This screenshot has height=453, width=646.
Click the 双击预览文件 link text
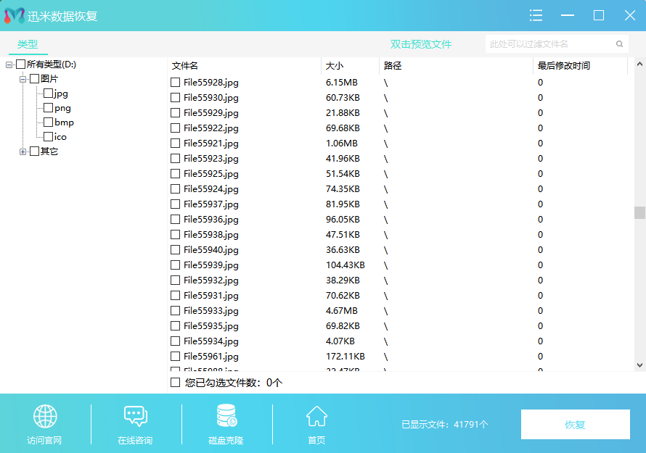(x=421, y=44)
